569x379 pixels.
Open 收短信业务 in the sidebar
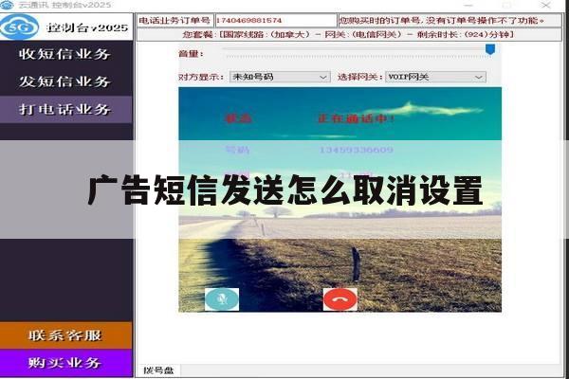pyautogui.click(x=66, y=54)
